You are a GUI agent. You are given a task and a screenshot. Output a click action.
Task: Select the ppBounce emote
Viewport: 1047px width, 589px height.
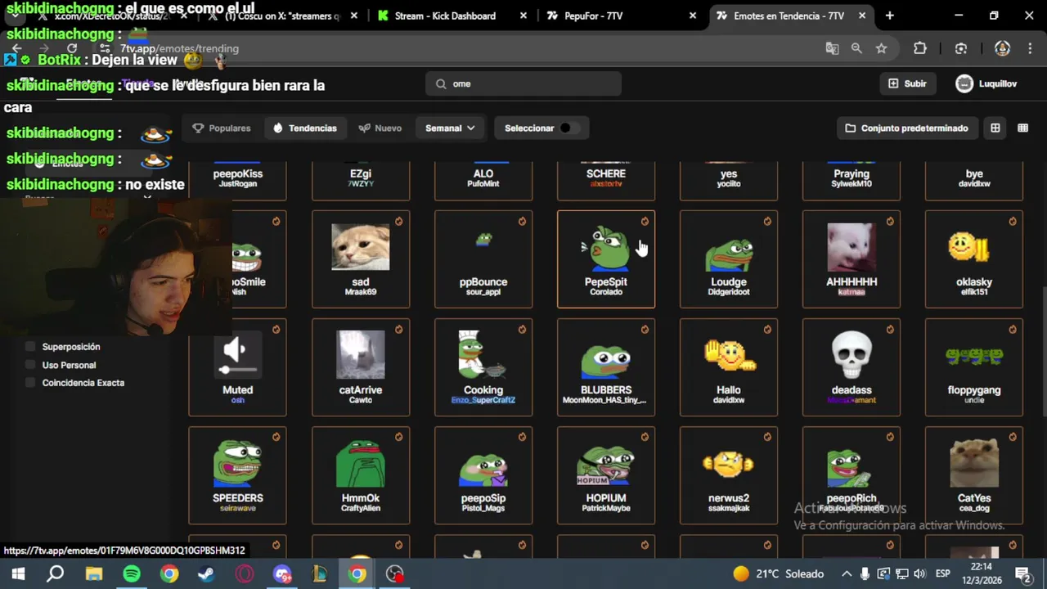pyautogui.click(x=483, y=259)
